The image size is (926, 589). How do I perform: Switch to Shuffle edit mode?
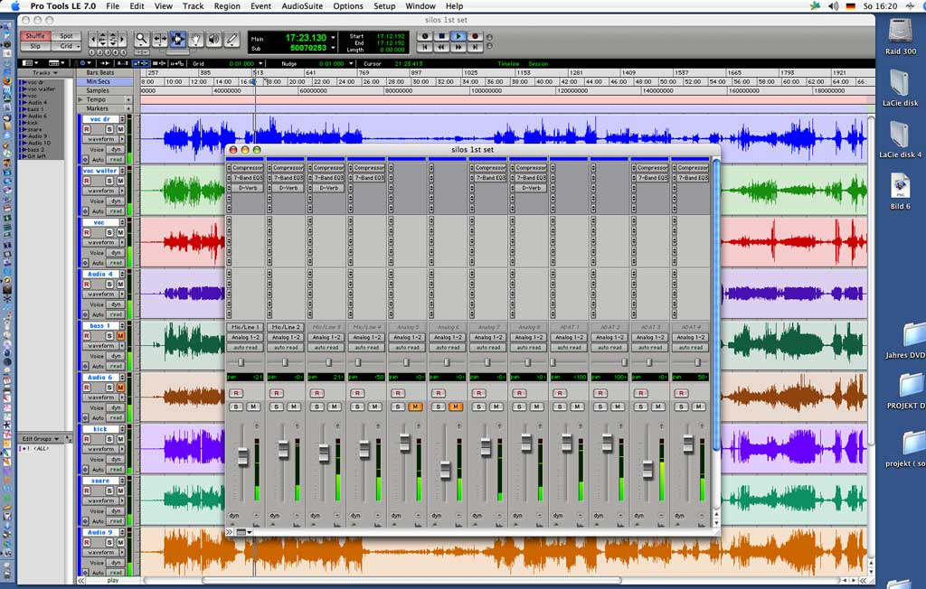click(35, 36)
